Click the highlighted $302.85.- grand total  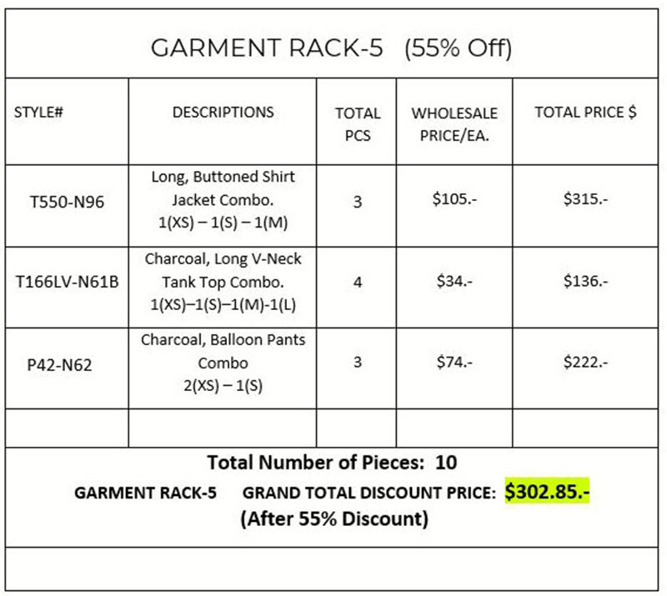point(548,492)
